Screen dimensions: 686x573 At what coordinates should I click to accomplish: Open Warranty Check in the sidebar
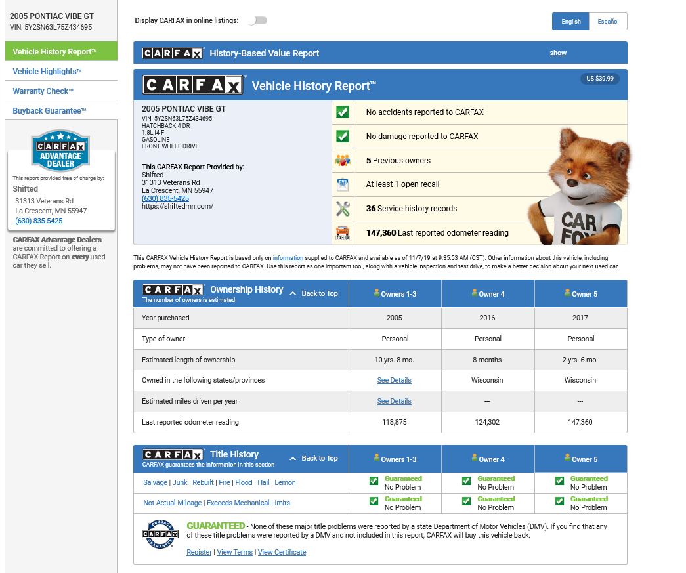(x=61, y=91)
